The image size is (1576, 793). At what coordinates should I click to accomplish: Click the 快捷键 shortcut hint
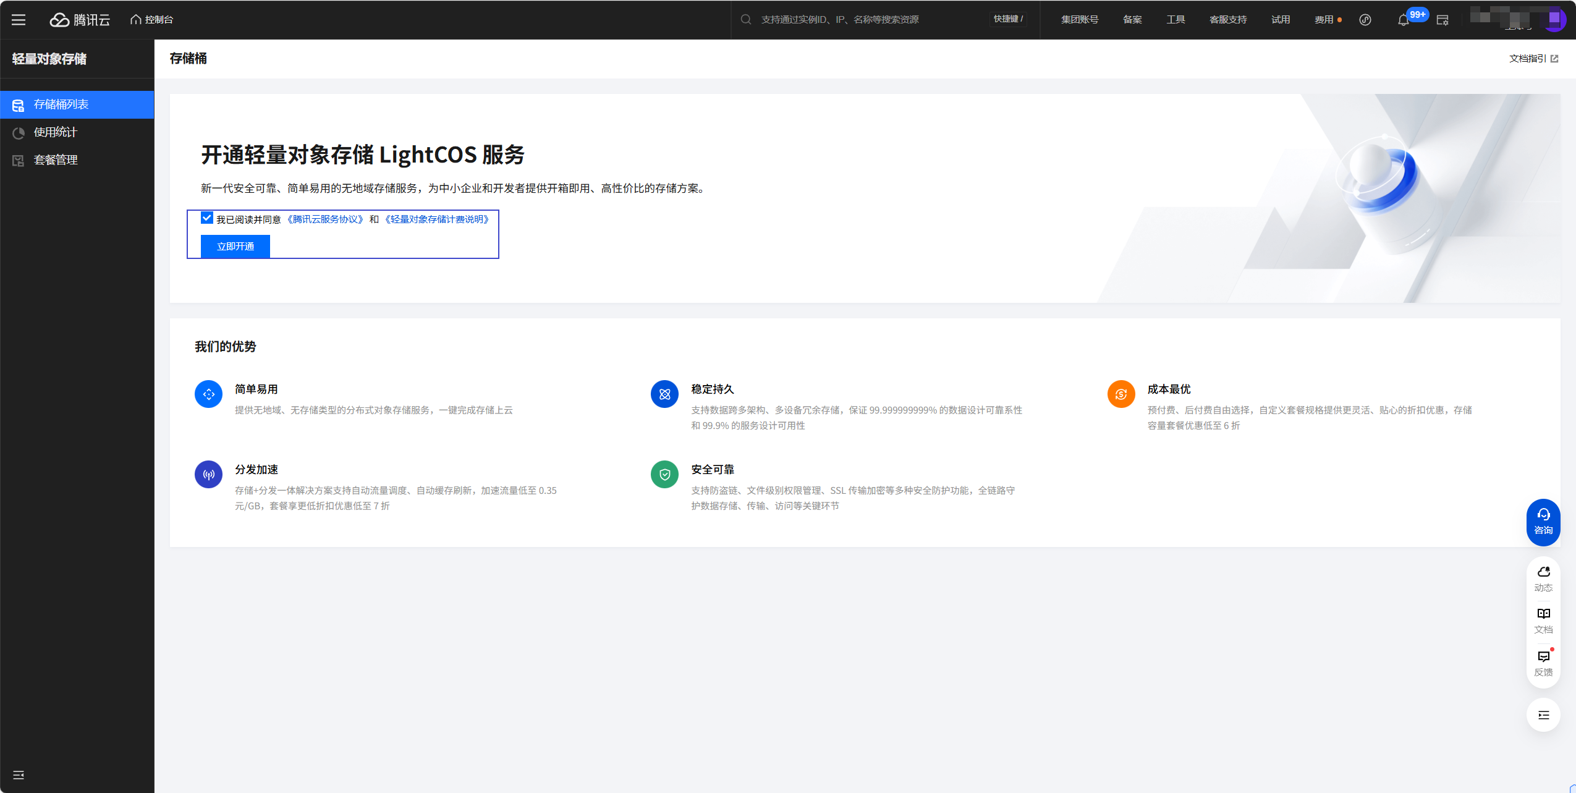coord(1008,19)
